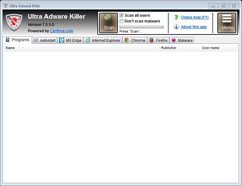This screenshot has width=242, height=186.
Task: Click the Press "Scan"... status text
Action: tap(131, 31)
